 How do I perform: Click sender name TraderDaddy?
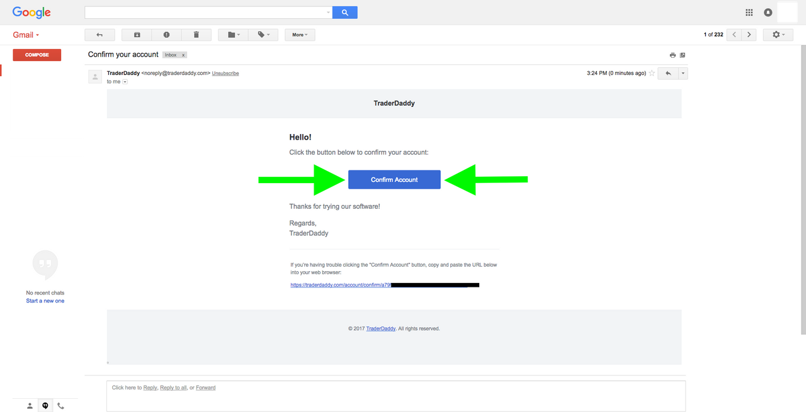point(123,73)
